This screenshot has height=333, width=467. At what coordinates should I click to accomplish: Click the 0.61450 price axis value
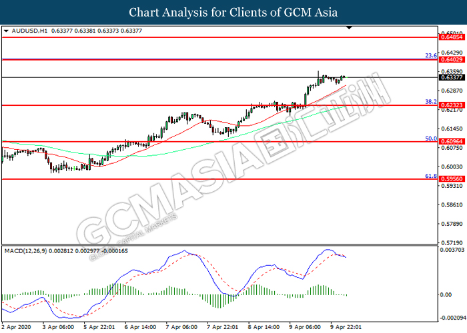click(x=452, y=129)
